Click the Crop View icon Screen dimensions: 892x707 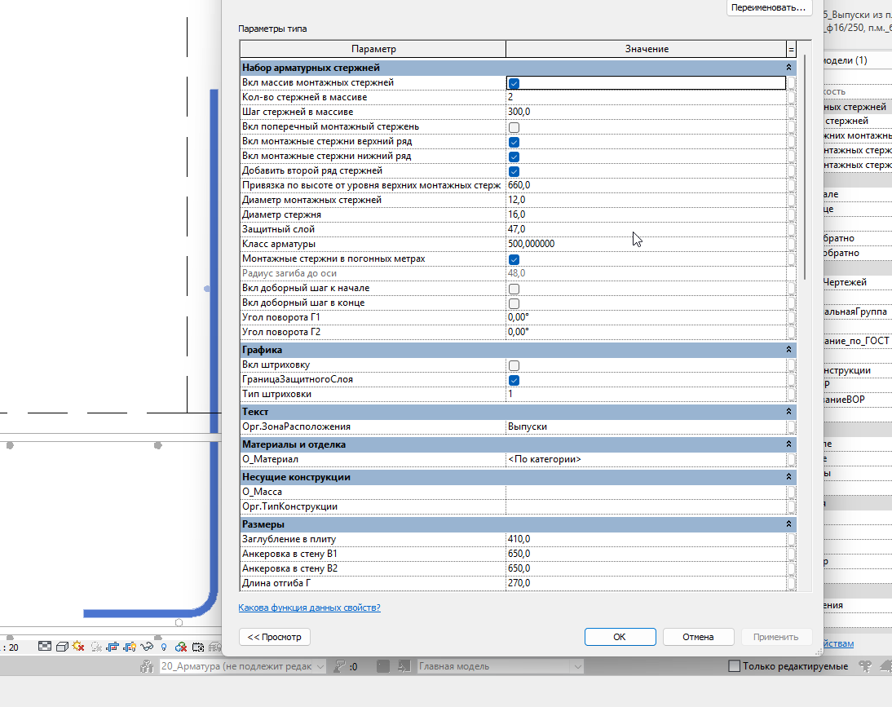point(113,647)
